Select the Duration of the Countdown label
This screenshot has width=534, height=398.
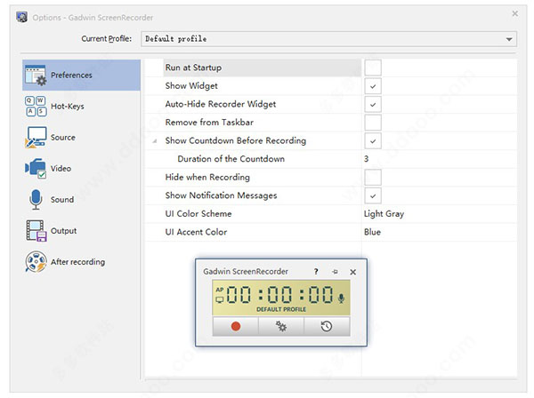coord(231,159)
